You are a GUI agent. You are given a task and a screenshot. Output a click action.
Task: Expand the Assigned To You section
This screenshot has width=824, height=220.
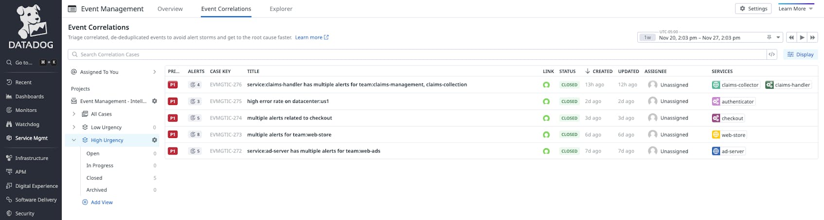point(155,72)
